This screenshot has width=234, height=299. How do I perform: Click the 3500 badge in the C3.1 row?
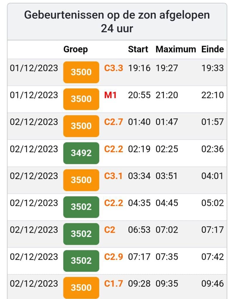[x=81, y=180]
